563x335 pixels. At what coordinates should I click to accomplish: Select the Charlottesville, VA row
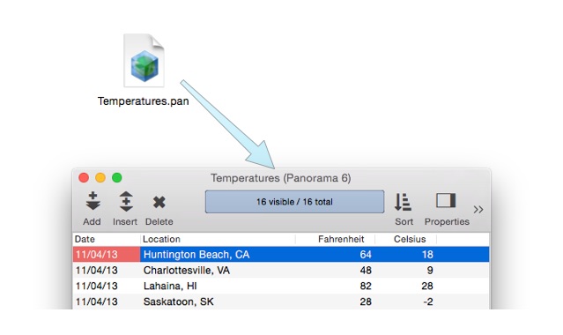pyautogui.click(x=281, y=271)
